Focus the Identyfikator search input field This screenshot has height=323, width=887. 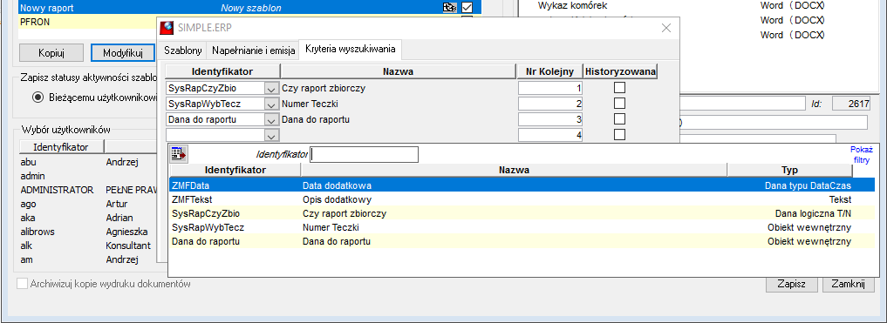(365, 154)
